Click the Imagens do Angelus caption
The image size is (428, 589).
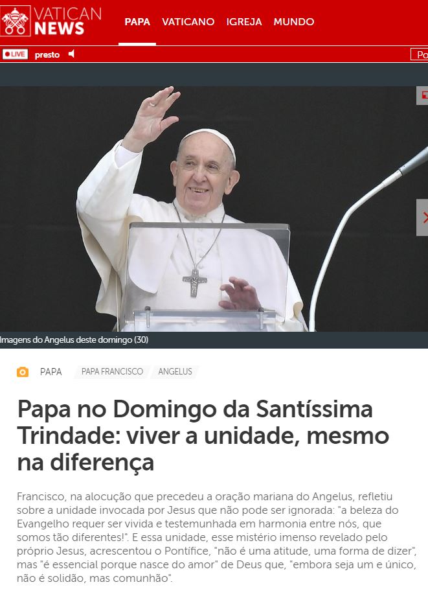click(x=74, y=340)
